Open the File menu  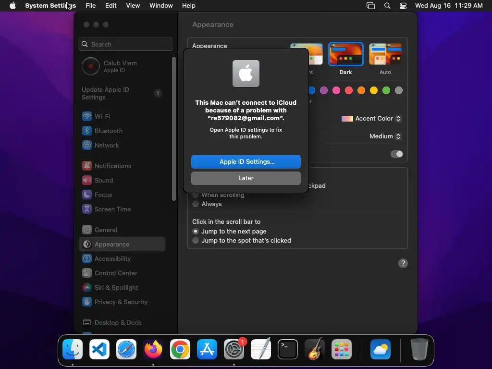[x=91, y=6]
